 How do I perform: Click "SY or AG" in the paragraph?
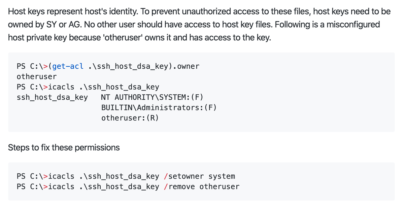[66, 25]
